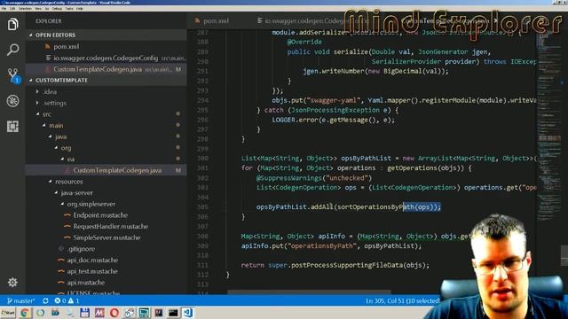Screen dimensions: 568x319
Task: Click the LOGGER.error line of code
Action: click(334, 120)
